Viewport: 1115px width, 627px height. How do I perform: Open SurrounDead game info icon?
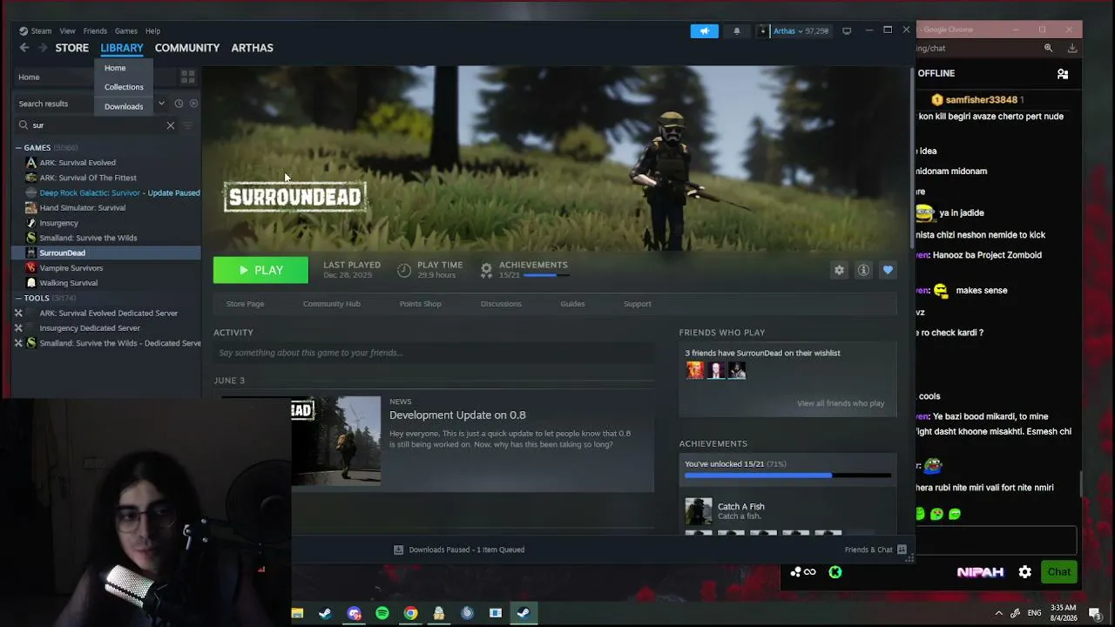click(x=863, y=270)
